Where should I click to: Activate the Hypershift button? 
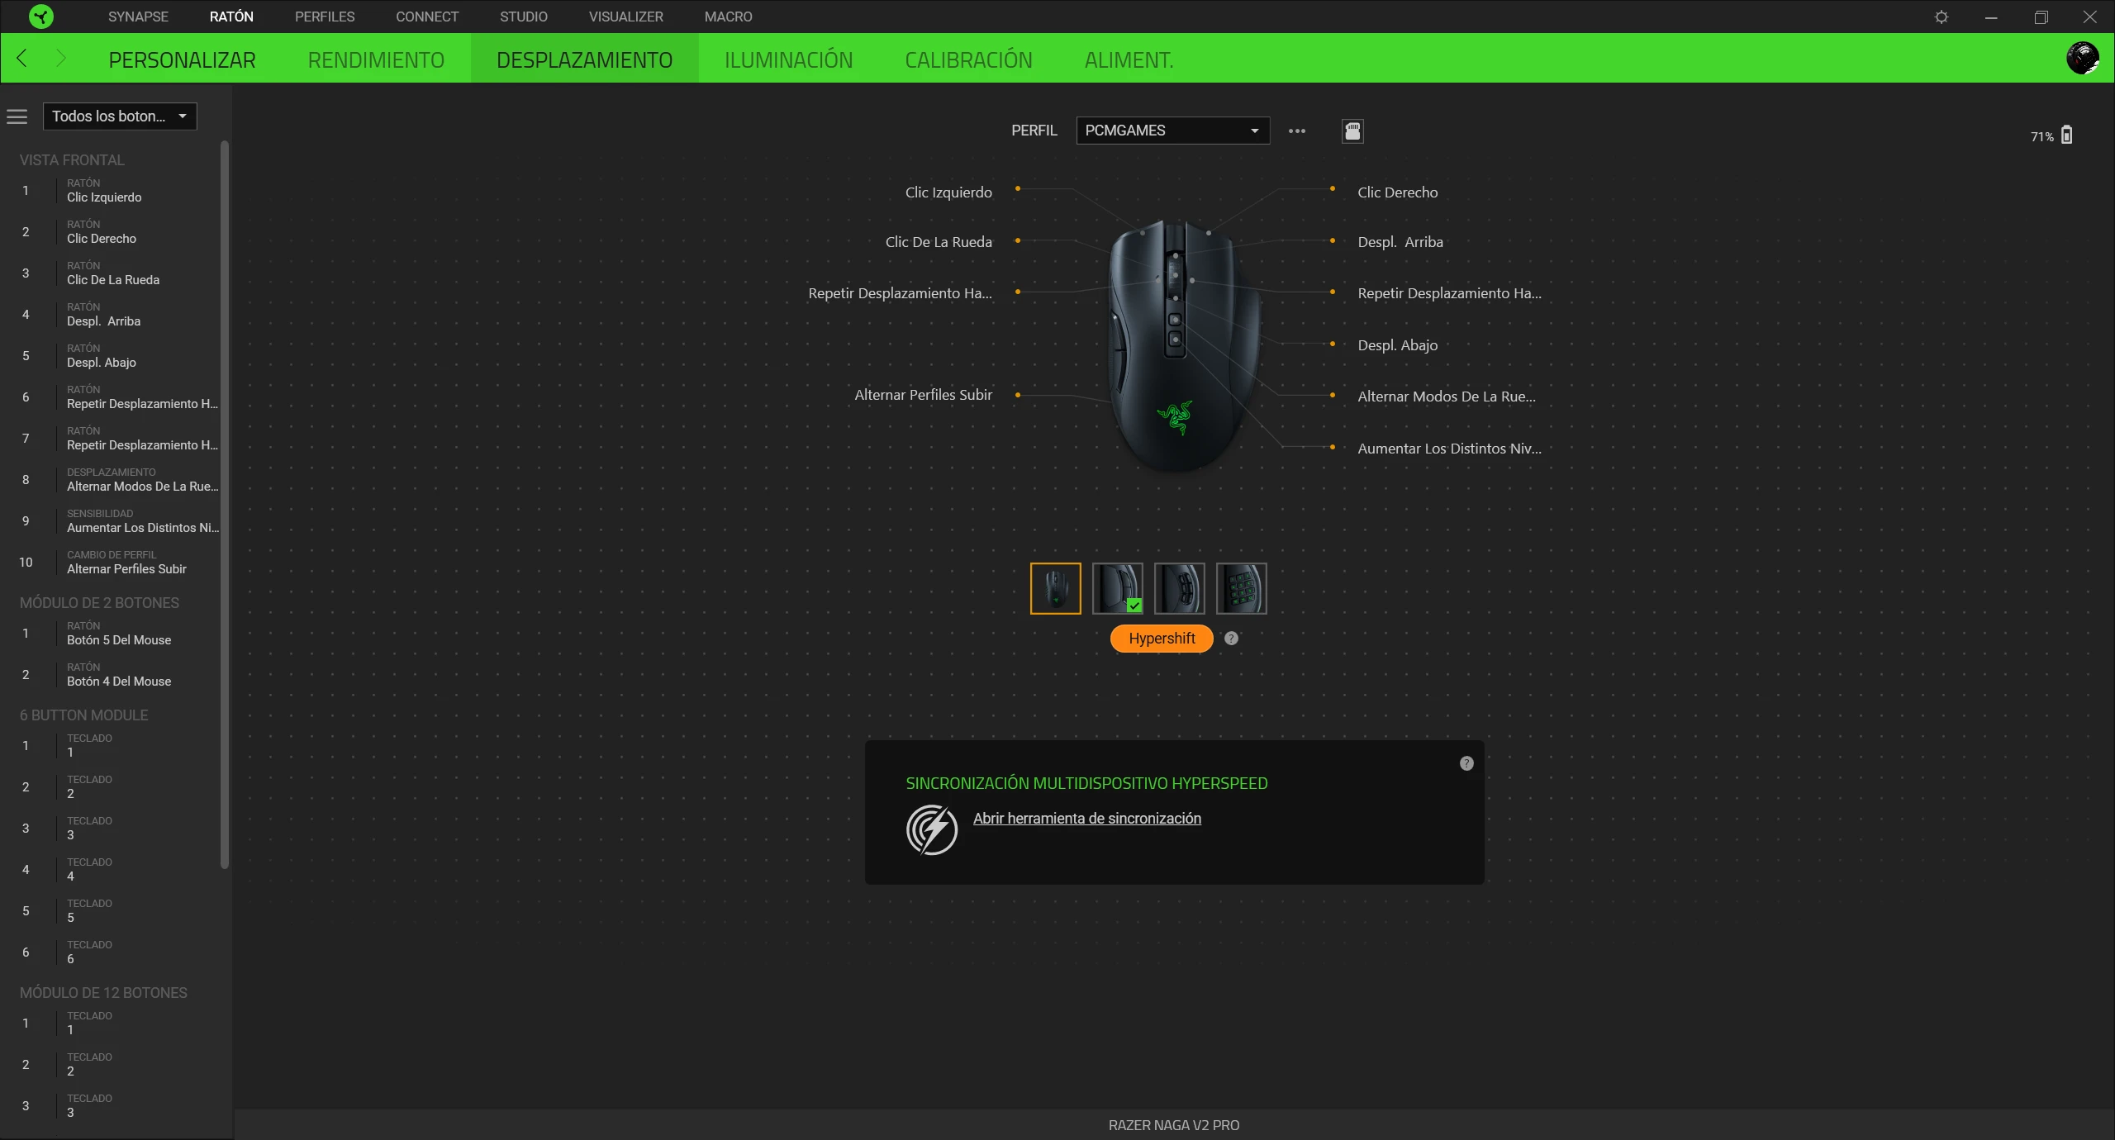[1162, 639]
